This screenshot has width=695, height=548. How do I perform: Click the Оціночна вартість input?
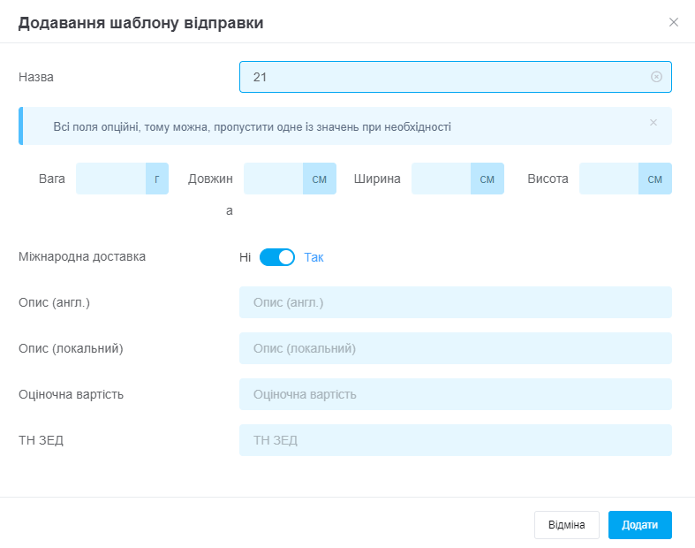pyautogui.click(x=455, y=394)
